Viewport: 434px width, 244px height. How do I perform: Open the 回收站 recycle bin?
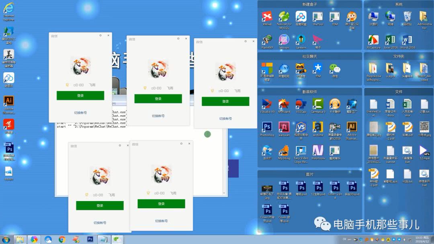(x=407, y=16)
